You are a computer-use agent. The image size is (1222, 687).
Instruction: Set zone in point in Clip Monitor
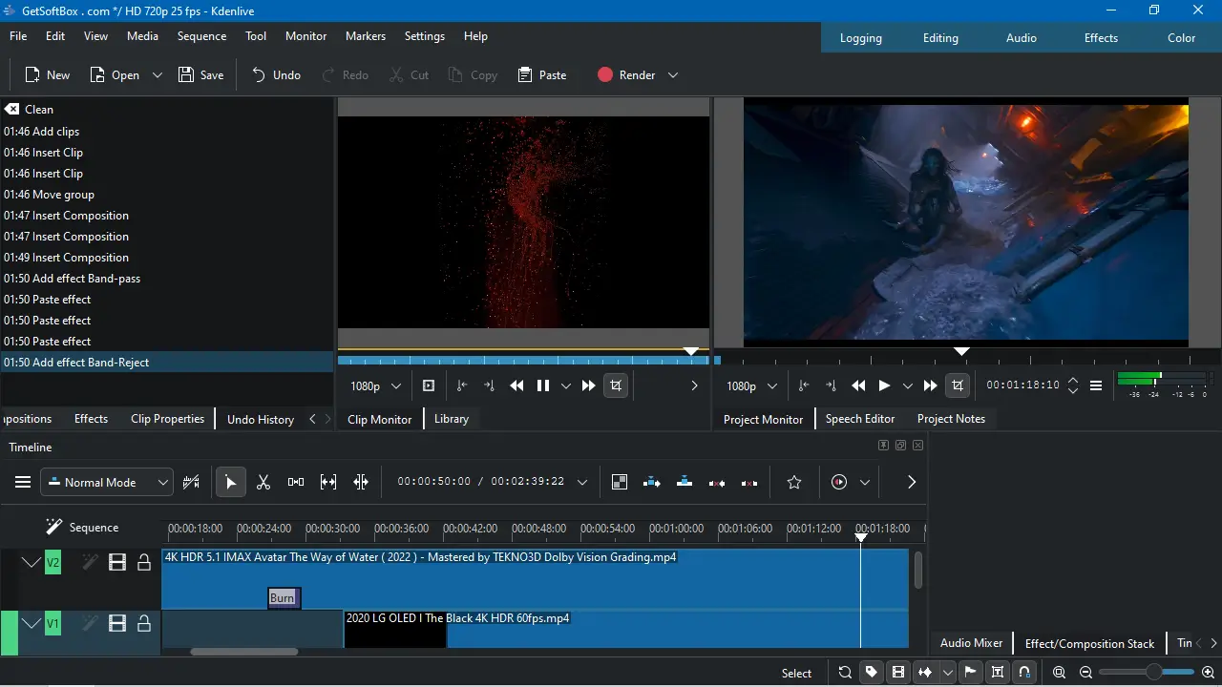(462, 385)
